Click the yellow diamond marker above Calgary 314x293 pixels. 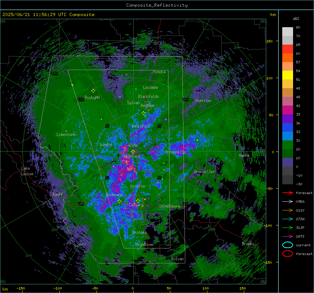[138, 201]
